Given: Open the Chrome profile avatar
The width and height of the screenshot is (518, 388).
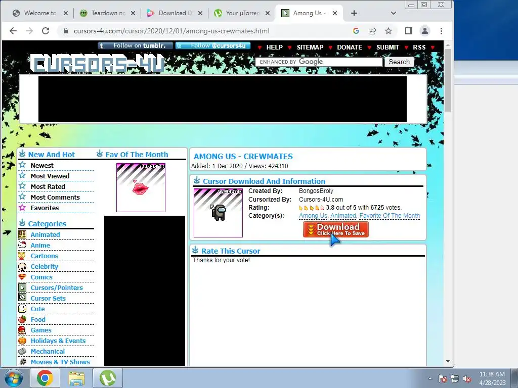Looking at the screenshot, I should [425, 31].
